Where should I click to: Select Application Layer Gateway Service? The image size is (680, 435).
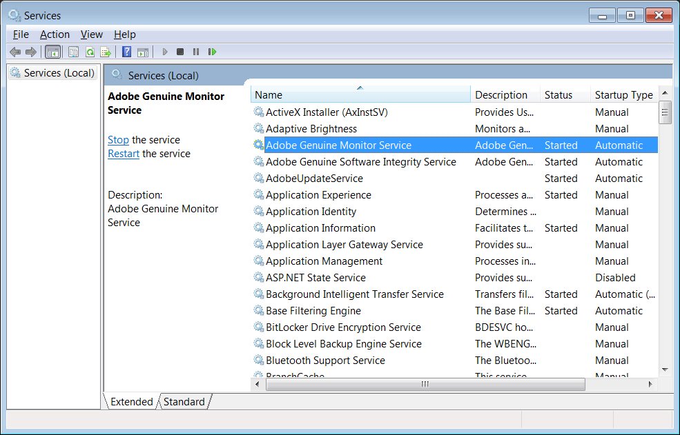[344, 244]
